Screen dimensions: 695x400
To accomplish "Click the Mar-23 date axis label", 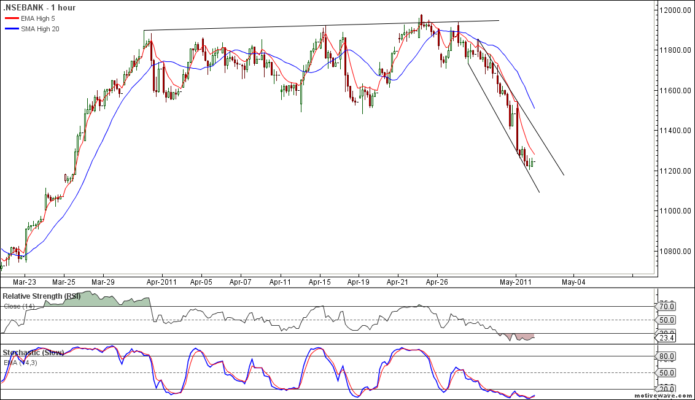I will (25, 282).
